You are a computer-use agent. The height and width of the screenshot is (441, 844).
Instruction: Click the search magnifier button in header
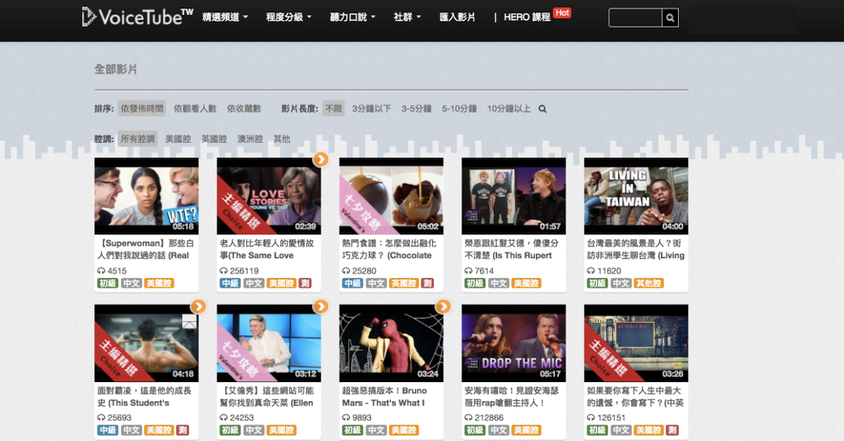click(x=670, y=18)
